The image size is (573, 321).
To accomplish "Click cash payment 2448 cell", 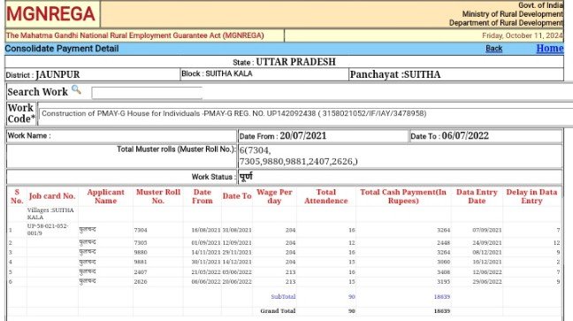I will point(443,243).
